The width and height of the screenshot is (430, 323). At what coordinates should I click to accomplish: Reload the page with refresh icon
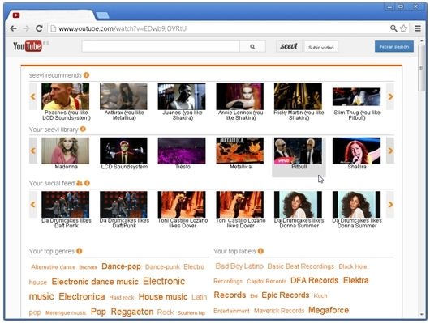tap(39, 28)
